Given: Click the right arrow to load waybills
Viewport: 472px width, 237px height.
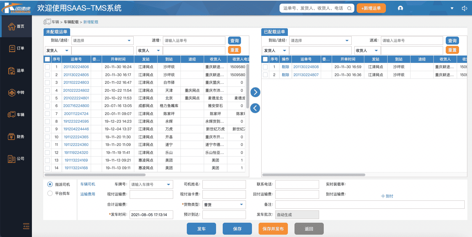Looking at the screenshot, I should [x=255, y=92].
